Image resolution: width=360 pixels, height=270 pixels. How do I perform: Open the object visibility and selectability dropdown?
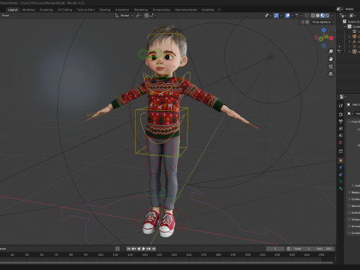click(x=268, y=16)
